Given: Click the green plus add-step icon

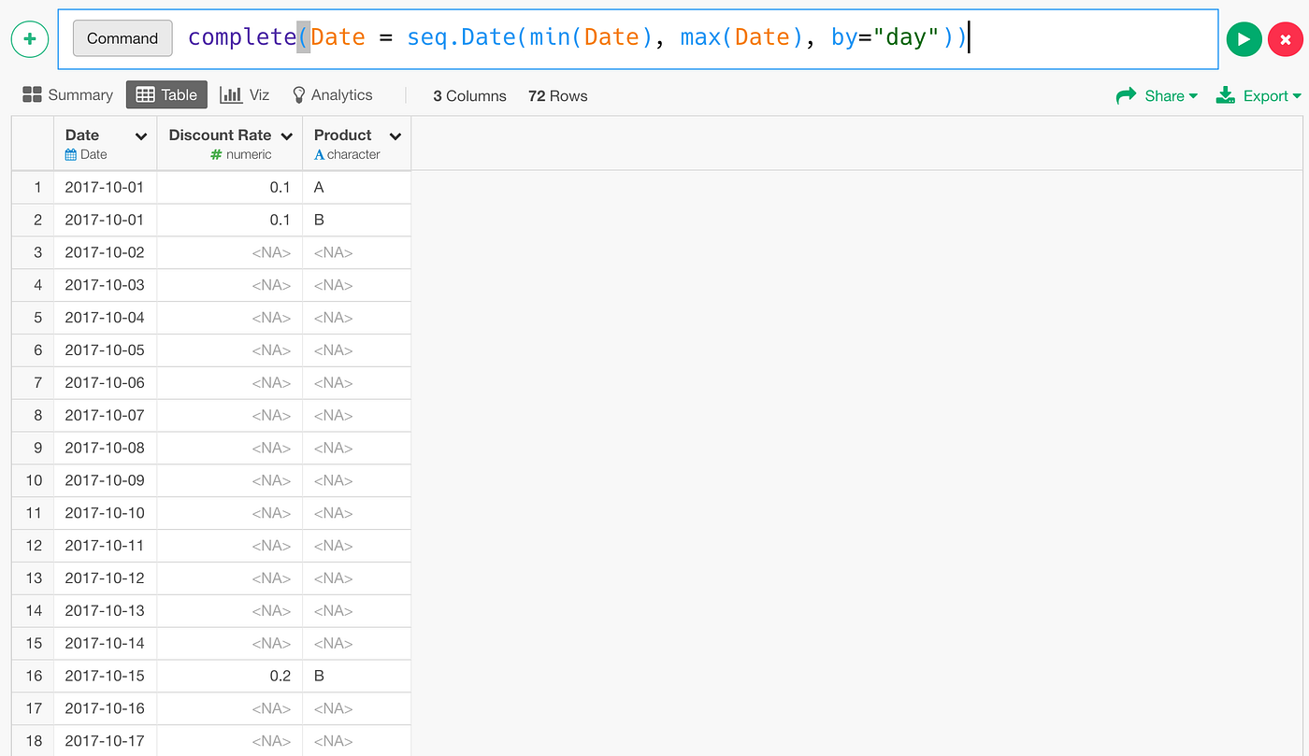Looking at the screenshot, I should coord(30,39).
